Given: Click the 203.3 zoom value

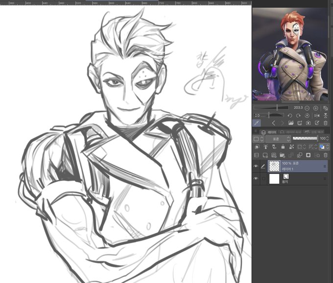Looking at the screenshot, I should point(298,108).
